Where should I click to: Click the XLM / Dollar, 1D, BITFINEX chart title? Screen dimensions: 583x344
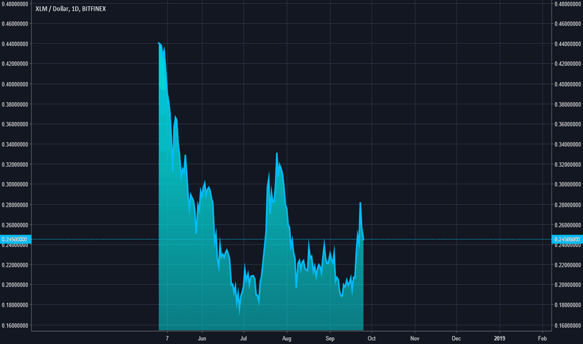(71, 9)
